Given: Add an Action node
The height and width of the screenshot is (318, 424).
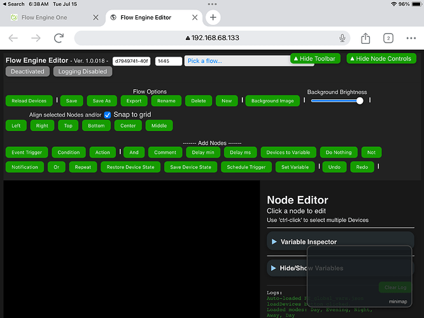Looking at the screenshot, I should pyautogui.click(x=102, y=153).
